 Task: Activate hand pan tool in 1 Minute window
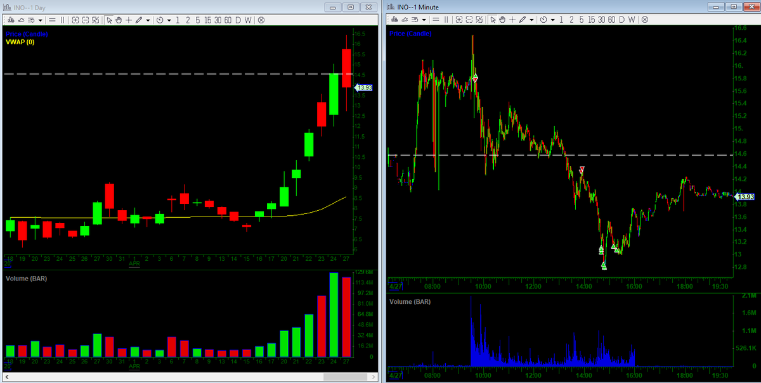coord(502,20)
